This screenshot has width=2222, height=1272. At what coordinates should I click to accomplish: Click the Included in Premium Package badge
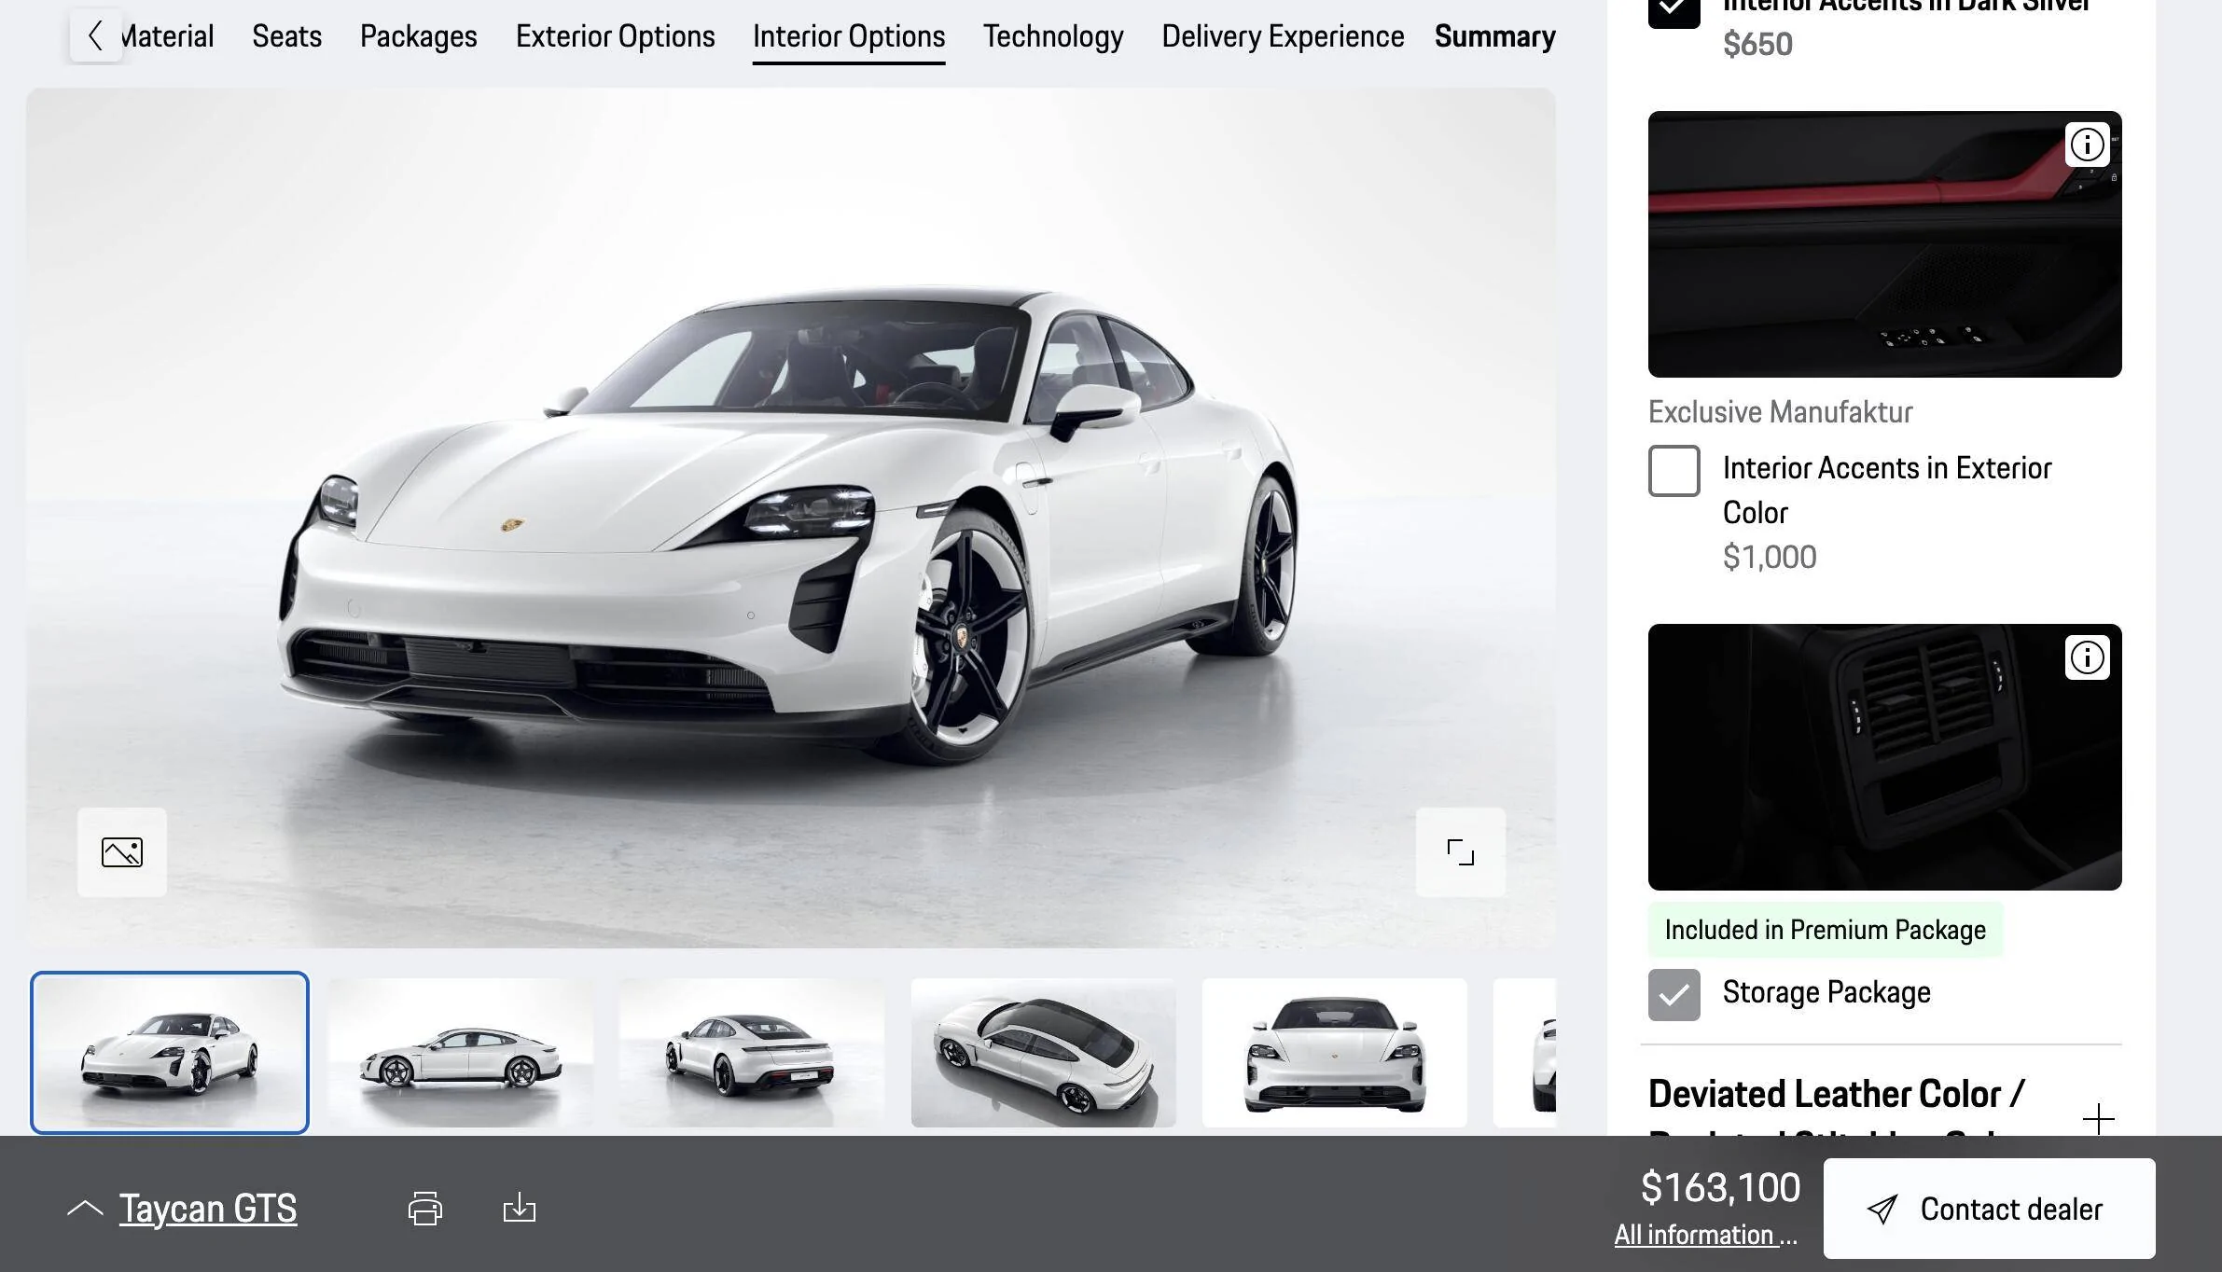pyautogui.click(x=1826, y=930)
